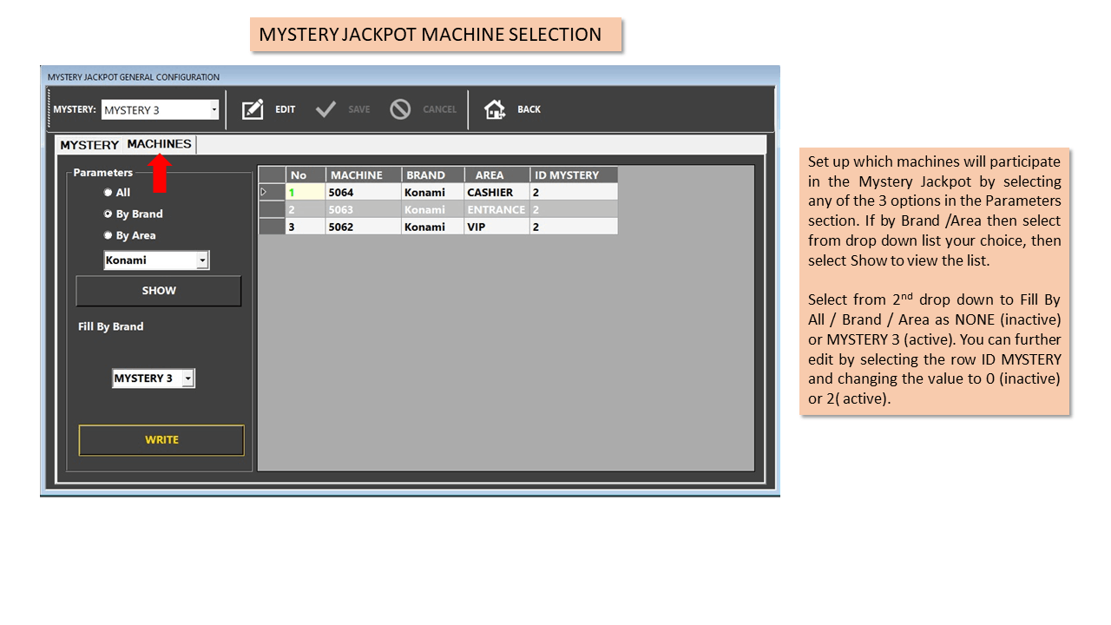Select the By Brand radio option
Image resolution: width=1111 pixels, height=625 pixels.
tap(108, 214)
